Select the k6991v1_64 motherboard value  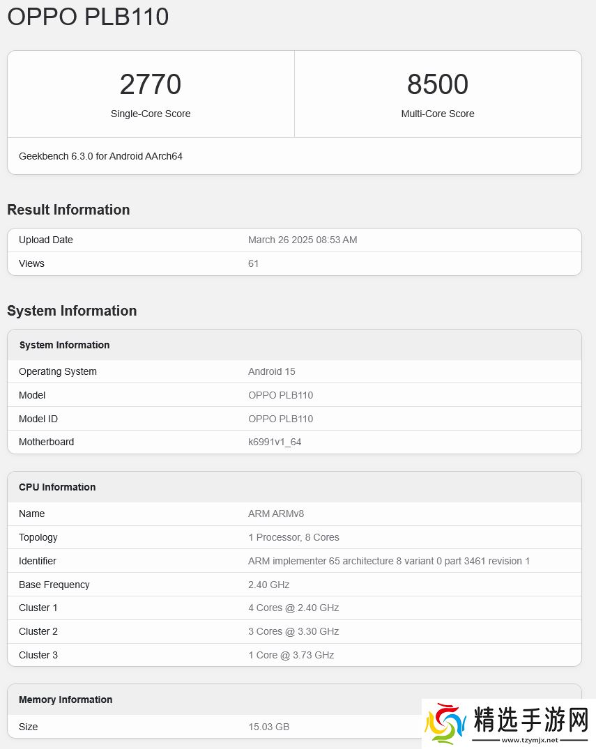[x=275, y=442]
